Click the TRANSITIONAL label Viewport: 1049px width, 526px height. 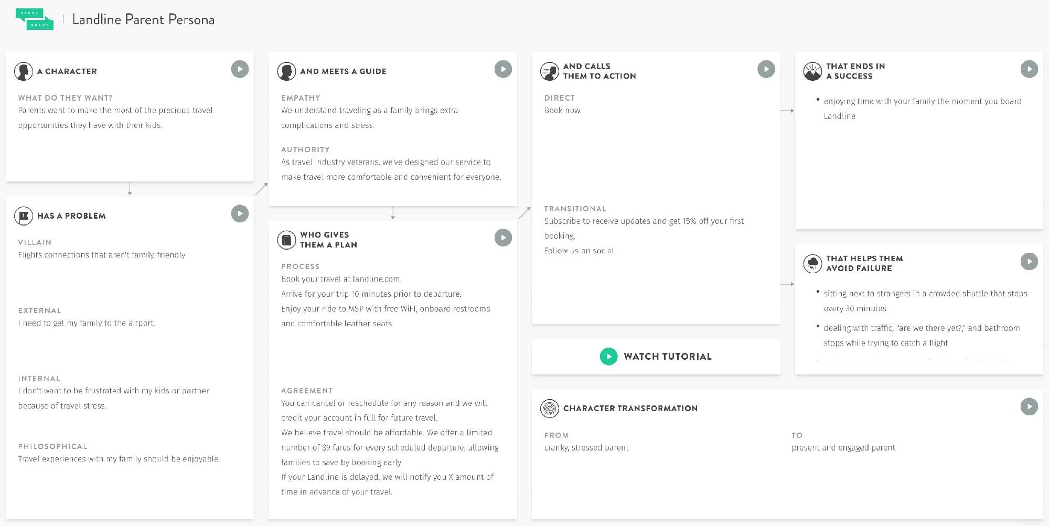point(575,209)
